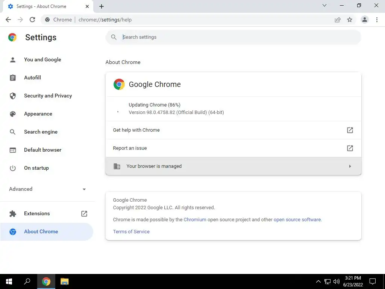This screenshot has width=385, height=289.
Task: Click the share page icon in address bar
Action: pos(338,20)
